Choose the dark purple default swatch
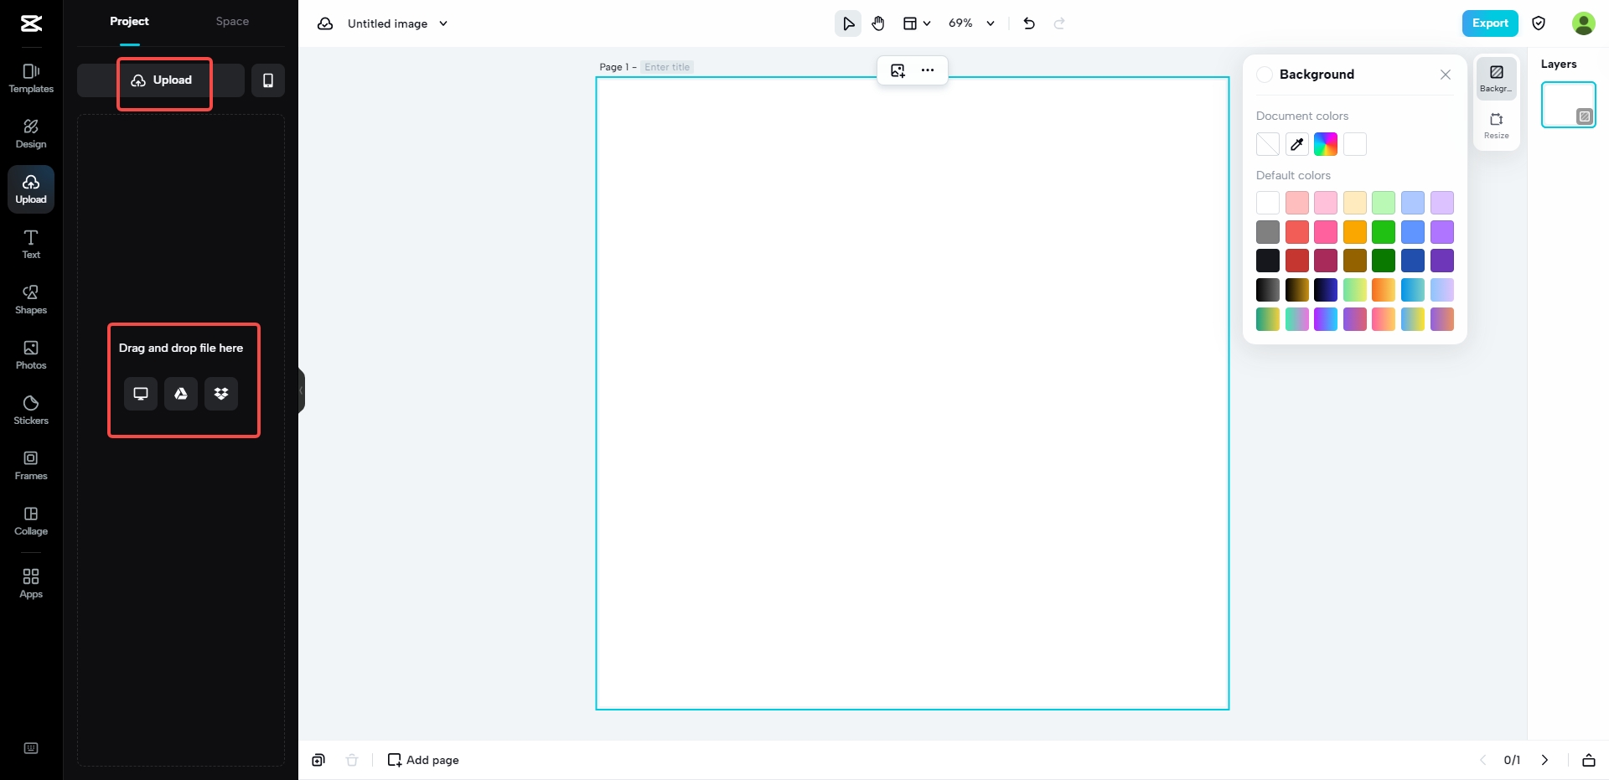 pyautogui.click(x=1442, y=261)
